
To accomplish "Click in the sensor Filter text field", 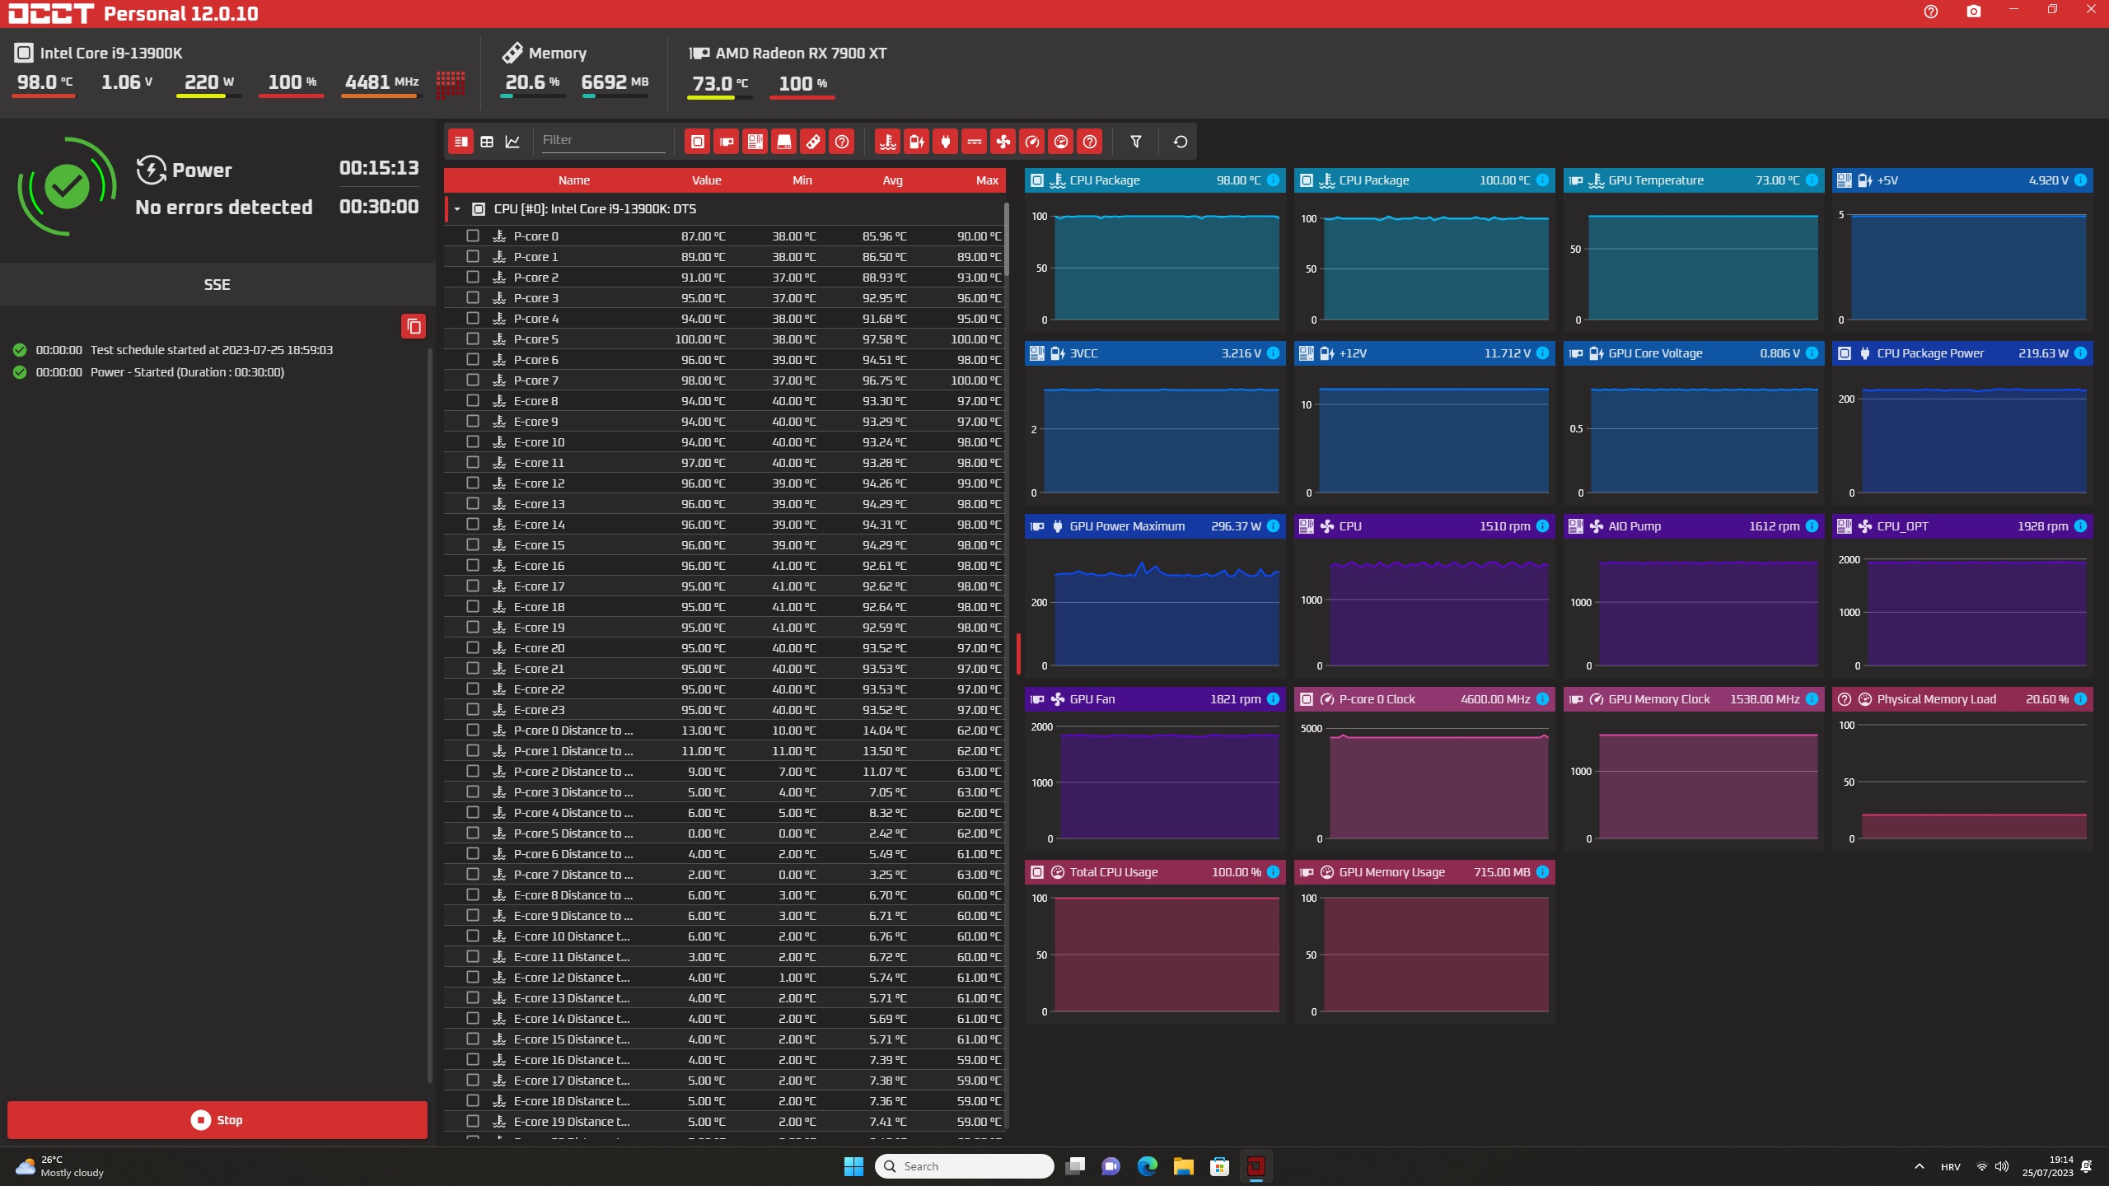I will tap(603, 140).
